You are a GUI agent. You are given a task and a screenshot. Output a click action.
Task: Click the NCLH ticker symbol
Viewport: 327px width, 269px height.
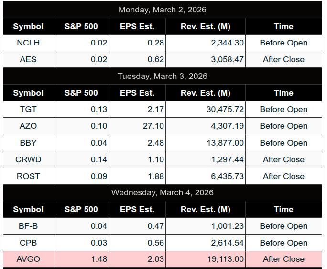28,43
